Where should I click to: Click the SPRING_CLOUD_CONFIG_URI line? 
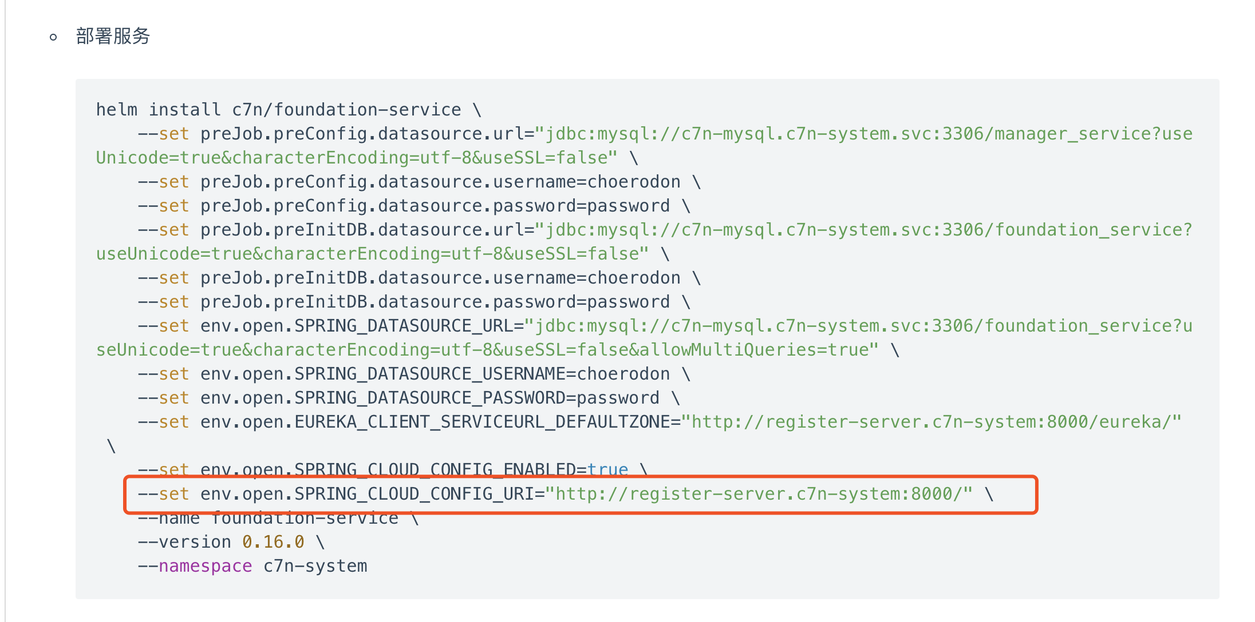click(x=566, y=493)
